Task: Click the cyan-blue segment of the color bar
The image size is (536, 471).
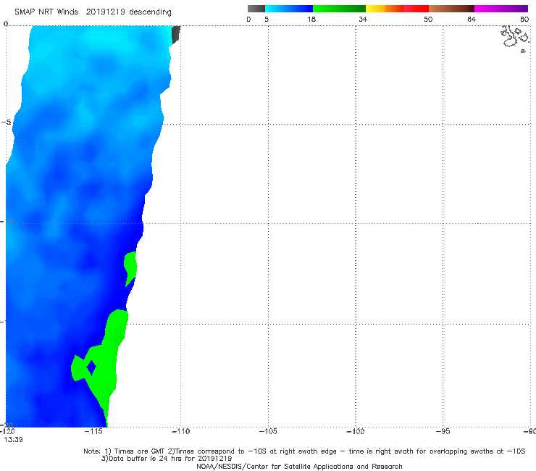Action: coord(289,9)
